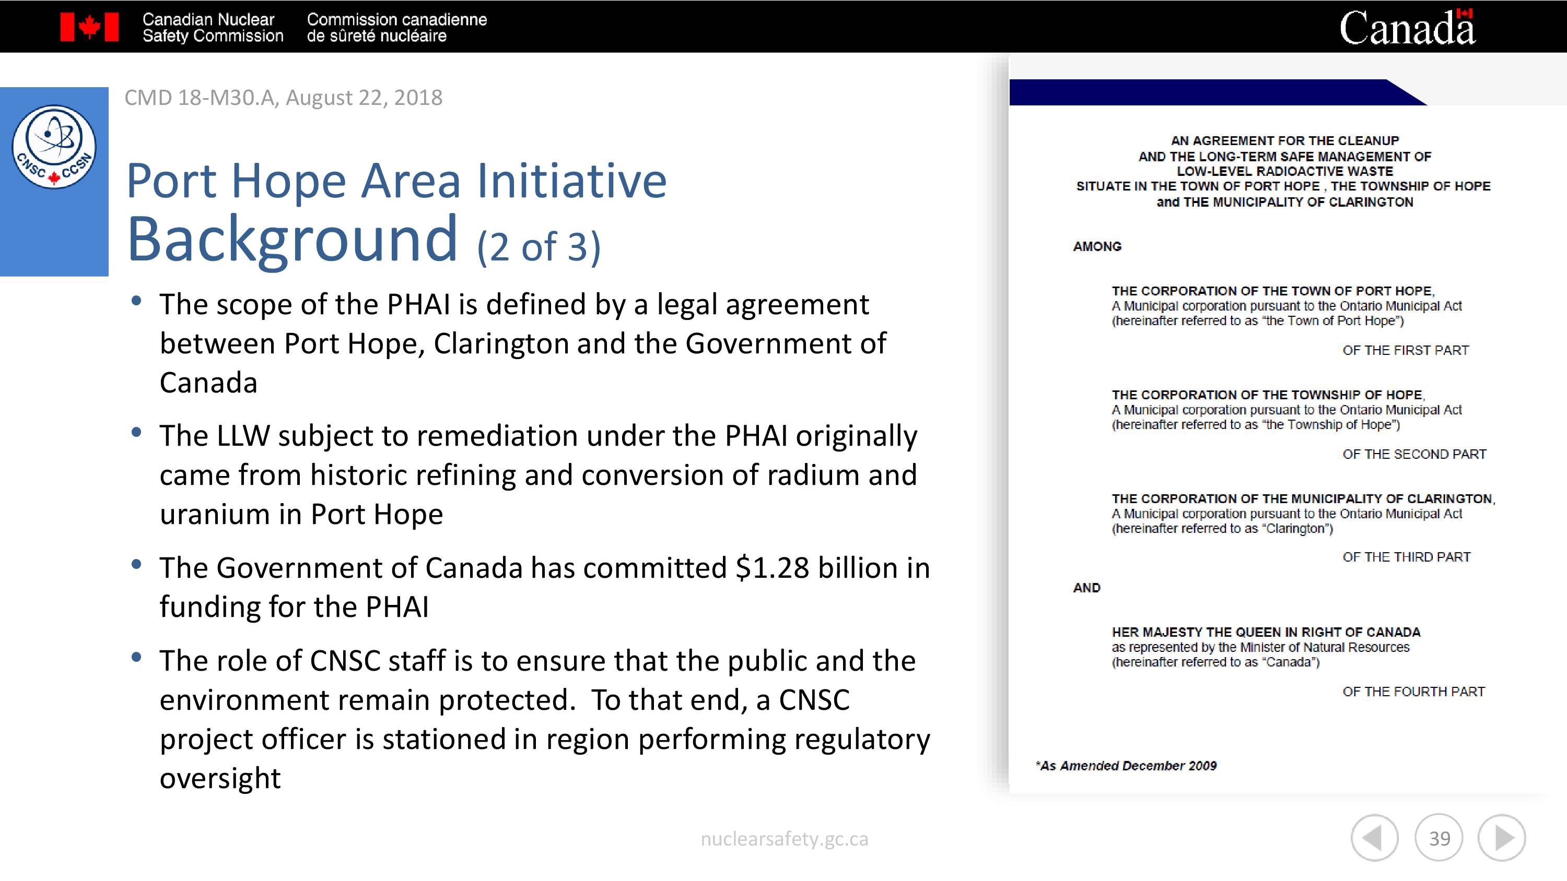1567x881 pixels.
Task: Click the CNSC CCSN atom logo
Action: (54, 147)
